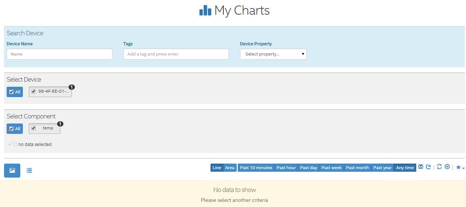Viewport: 466px width, 207px height.
Task: Click the envelope email chart icon
Action: [420, 167]
